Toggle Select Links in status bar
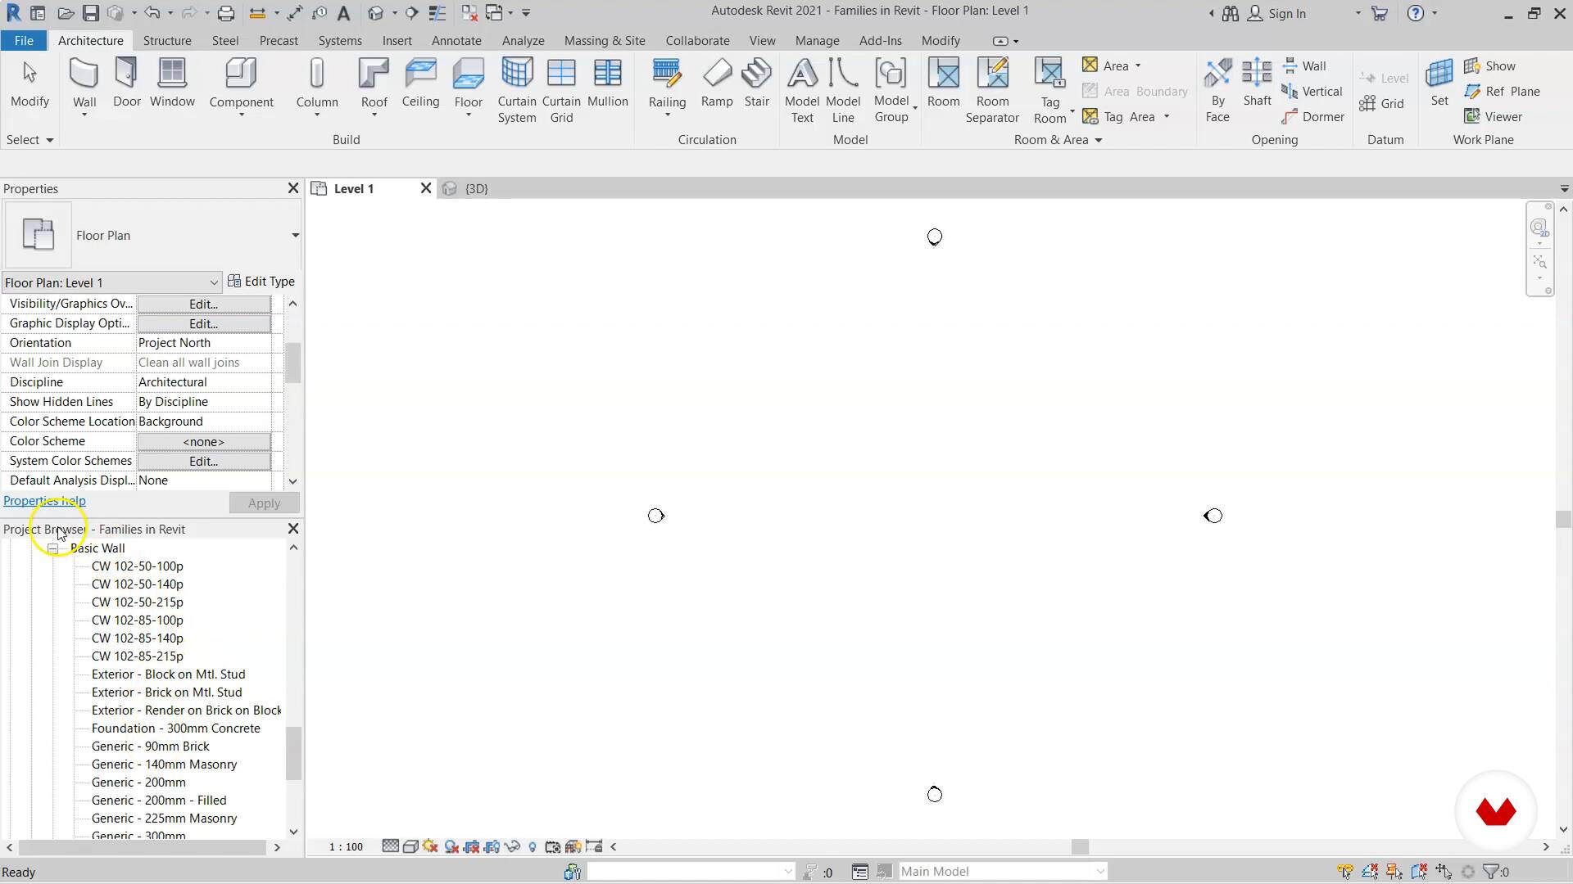 (1344, 872)
